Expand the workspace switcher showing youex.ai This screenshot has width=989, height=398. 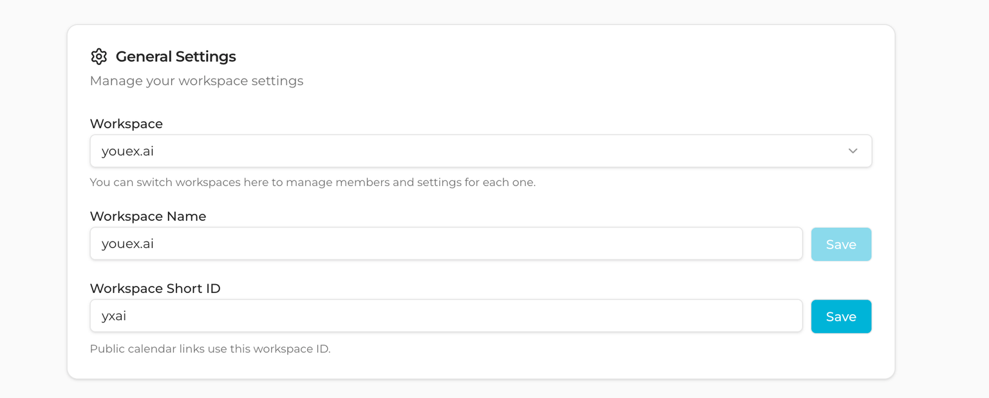(480, 151)
